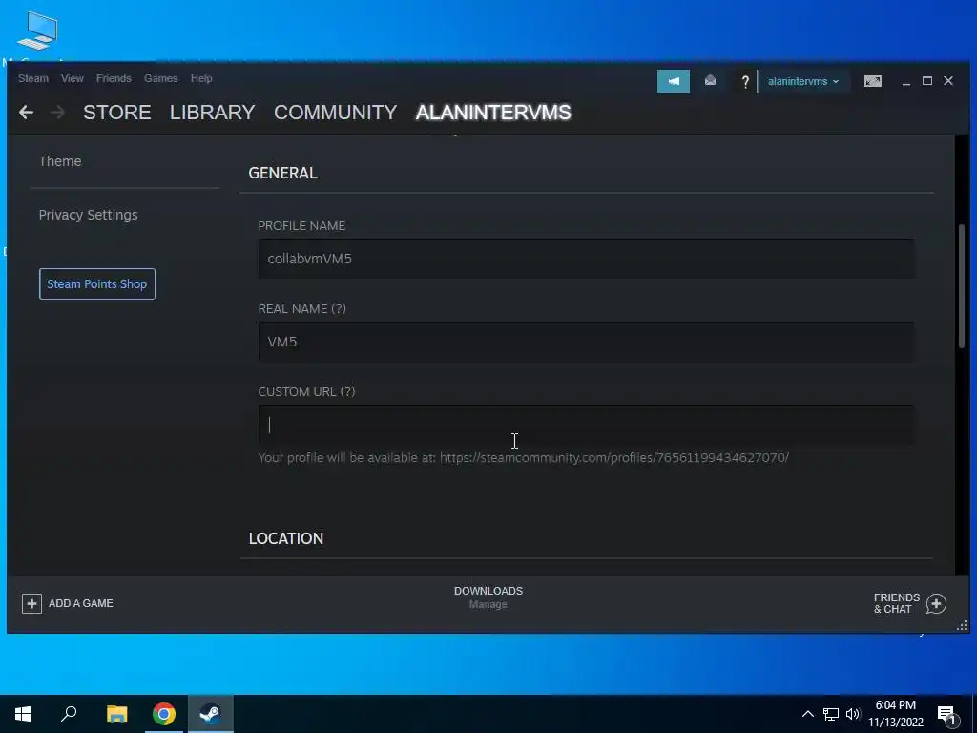The height and width of the screenshot is (733, 977).
Task: Open the notification center icon
Action: (946, 715)
